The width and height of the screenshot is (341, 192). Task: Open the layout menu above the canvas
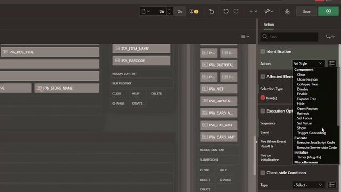click(245, 37)
